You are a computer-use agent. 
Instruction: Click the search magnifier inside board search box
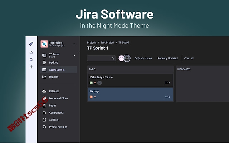pyautogui.click(x=113, y=58)
